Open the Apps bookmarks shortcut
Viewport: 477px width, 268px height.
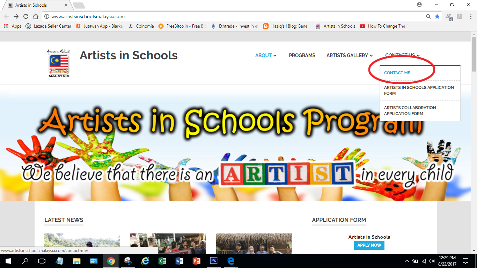pyautogui.click(x=13, y=26)
